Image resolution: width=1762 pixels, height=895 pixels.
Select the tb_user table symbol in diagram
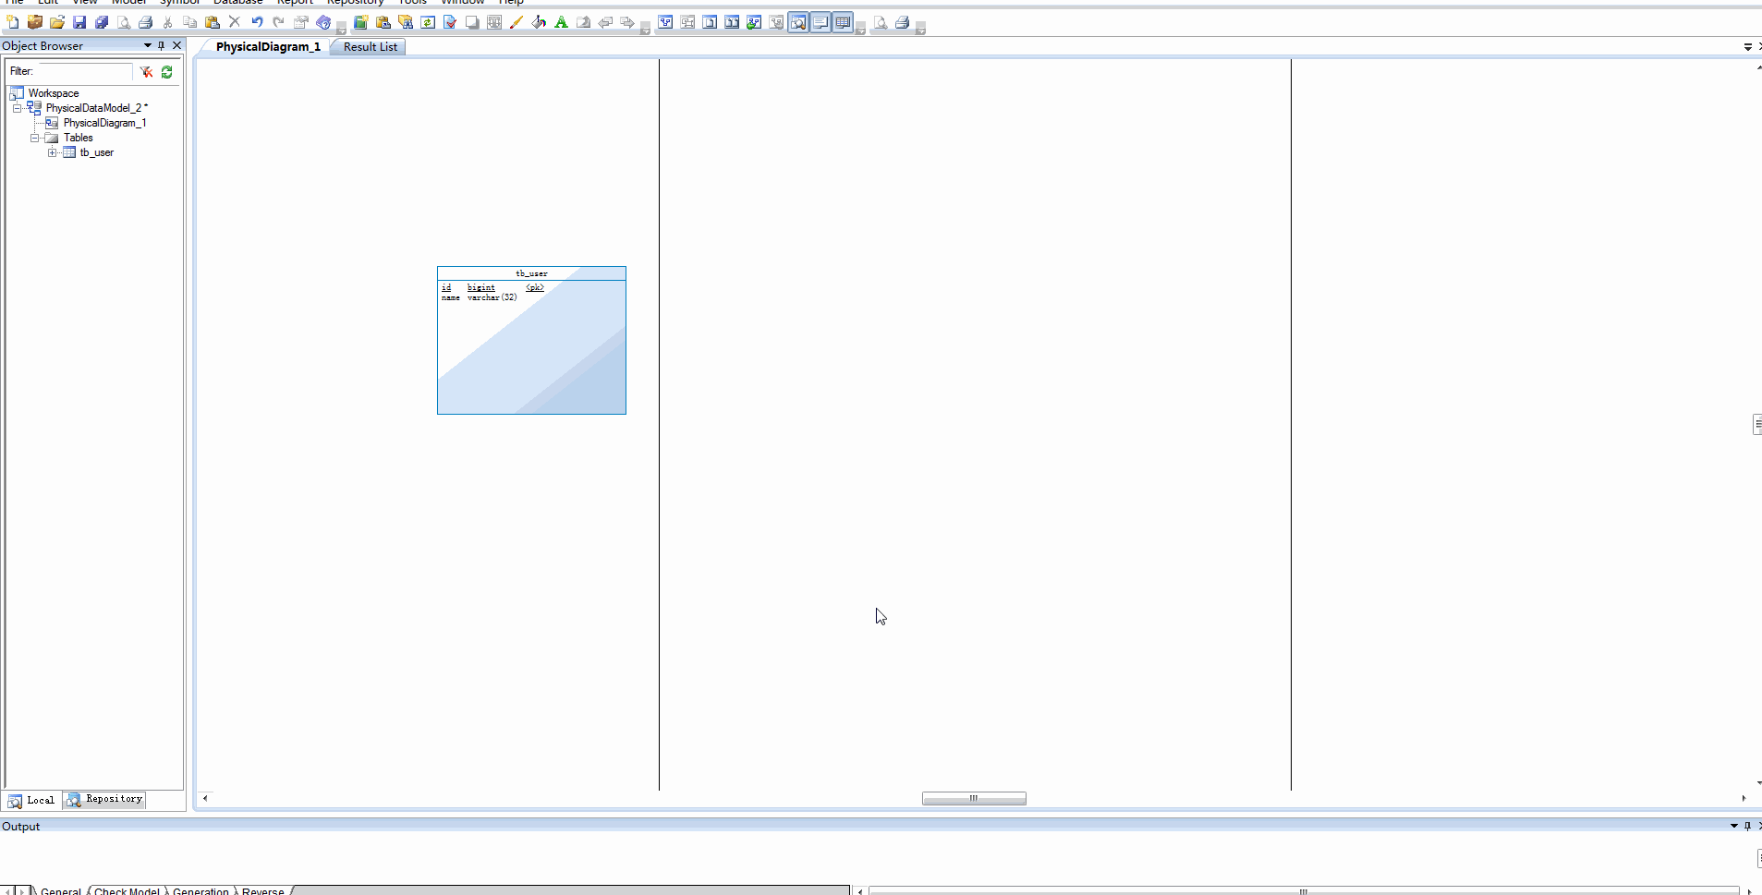(531, 340)
